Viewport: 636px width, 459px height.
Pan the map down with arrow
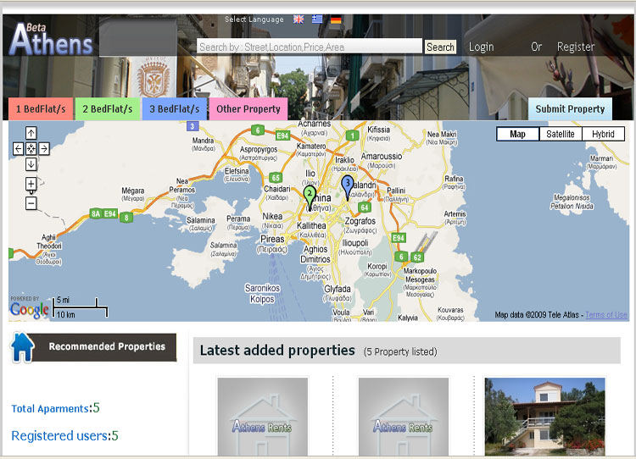pyautogui.click(x=31, y=163)
